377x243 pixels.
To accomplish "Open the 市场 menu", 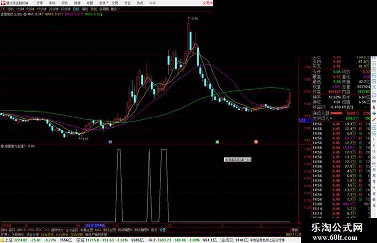I will point(52,3).
